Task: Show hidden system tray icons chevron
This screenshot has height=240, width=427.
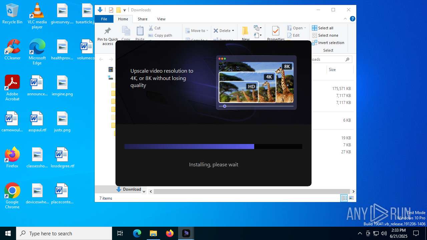Action: click(x=360, y=233)
